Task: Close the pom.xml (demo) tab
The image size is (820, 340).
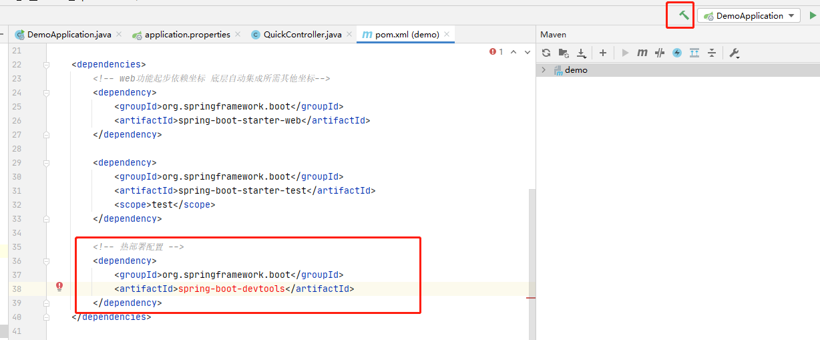Action: tap(447, 34)
